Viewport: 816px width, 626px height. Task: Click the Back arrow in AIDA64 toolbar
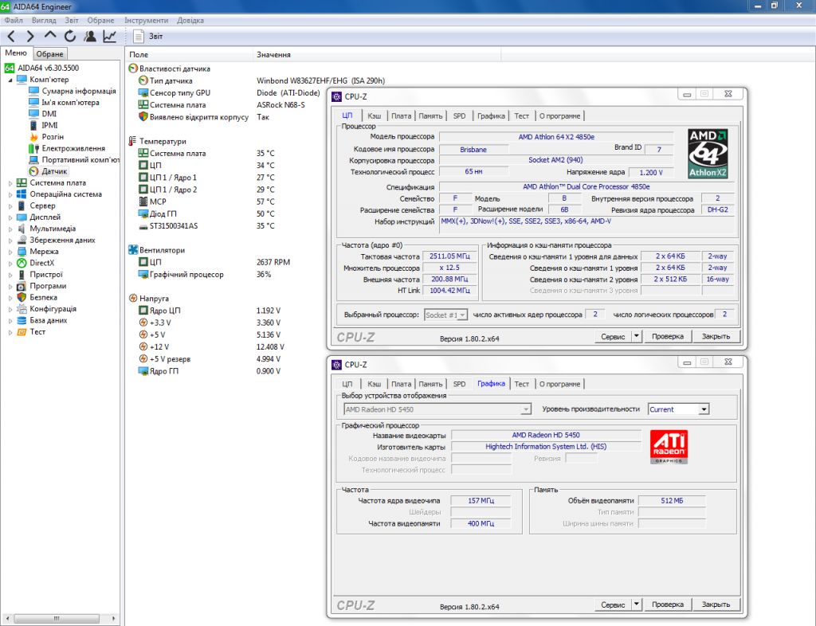(11, 37)
